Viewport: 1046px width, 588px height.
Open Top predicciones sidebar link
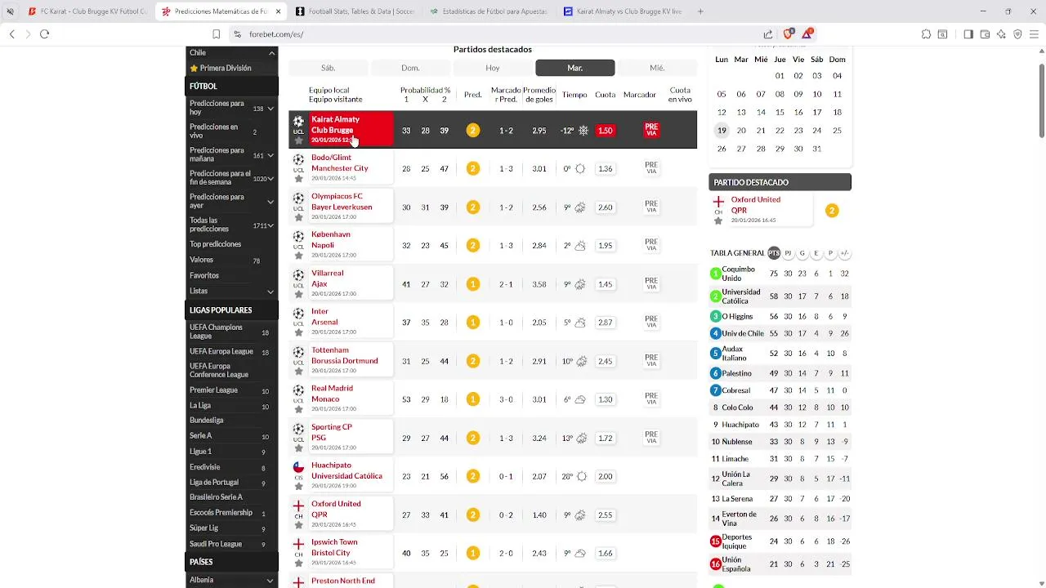(x=215, y=244)
